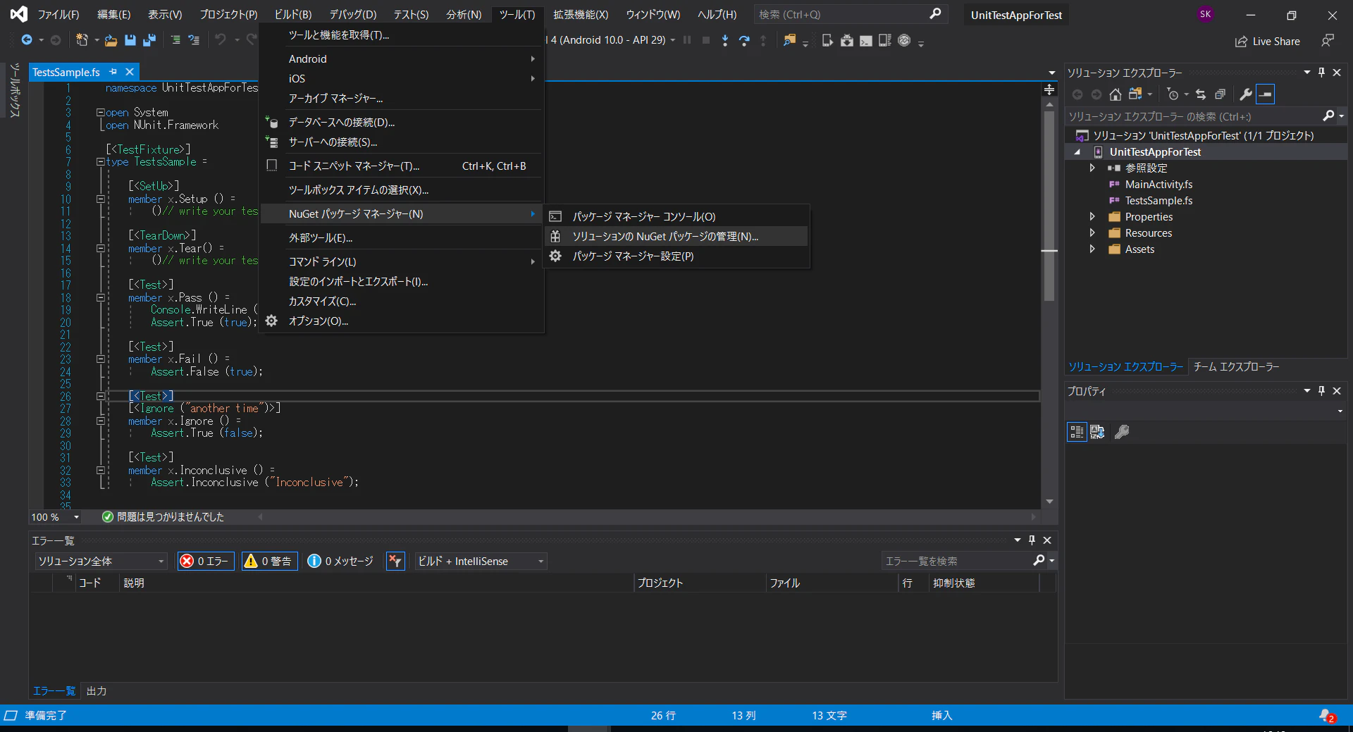Click the Save file toolbar icon
The width and height of the screenshot is (1353, 732).
click(x=130, y=41)
